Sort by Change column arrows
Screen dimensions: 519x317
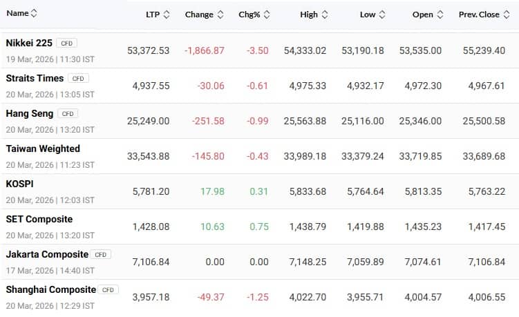click(x=220, y=15)
